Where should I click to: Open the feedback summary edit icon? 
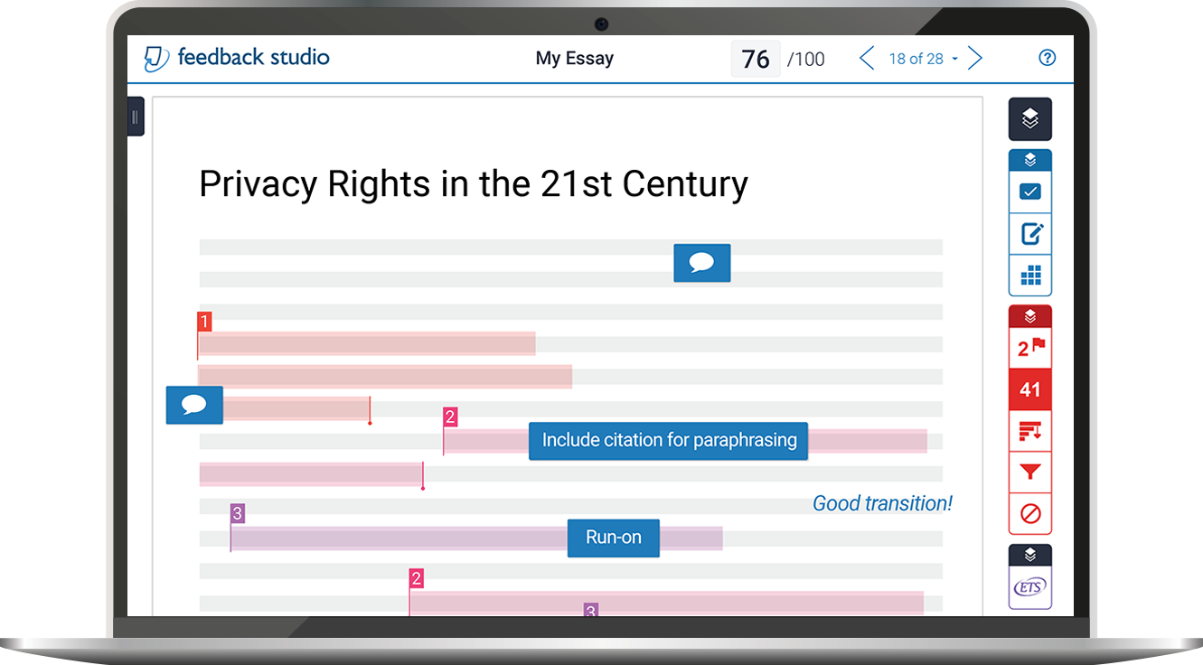[1029, 234]
